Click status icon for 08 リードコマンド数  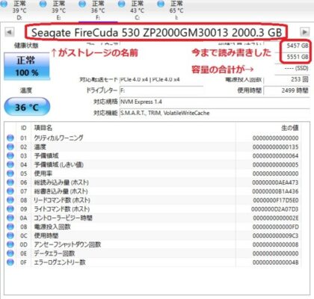pyautogui.click(x=10, y=200)
